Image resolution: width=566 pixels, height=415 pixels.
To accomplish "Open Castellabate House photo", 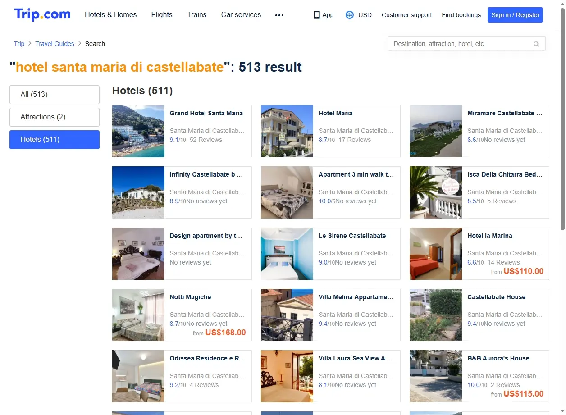I will pyautogui.click(x=436, y=315).
